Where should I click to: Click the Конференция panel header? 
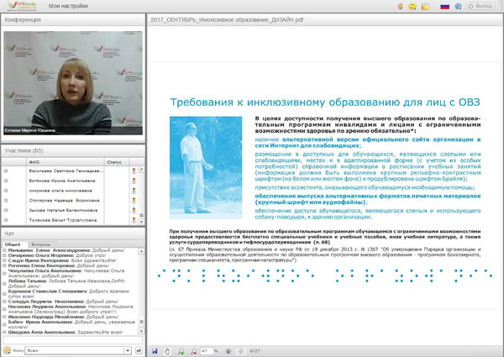click(x=73, y=19)
